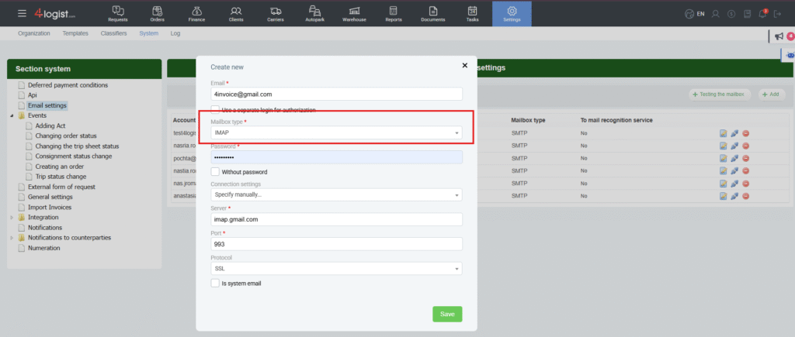Click the green Save button

(x=446, y=314)
